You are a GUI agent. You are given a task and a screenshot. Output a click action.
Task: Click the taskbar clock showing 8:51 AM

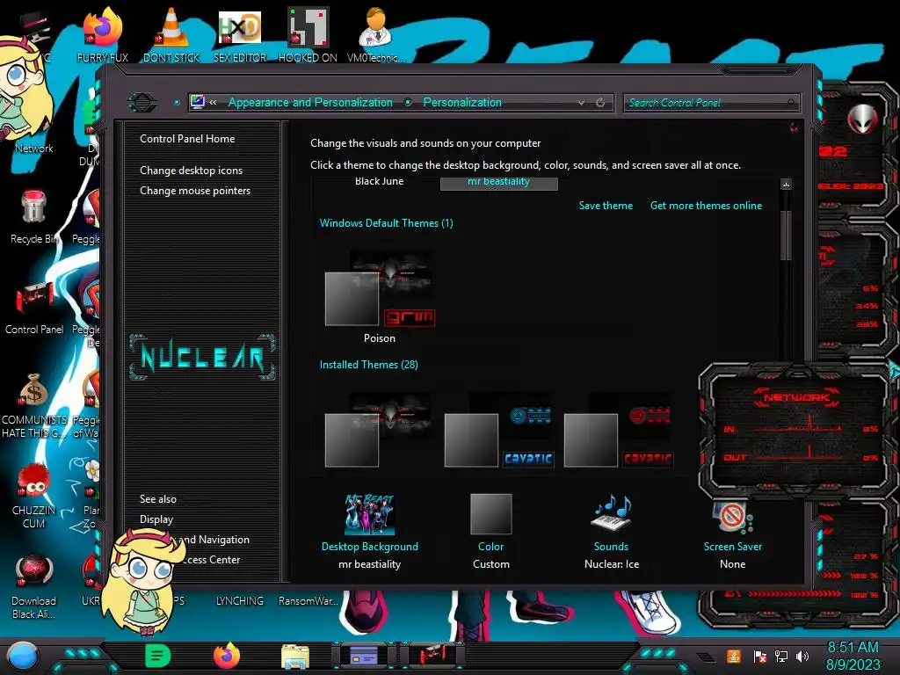point(853,656)
